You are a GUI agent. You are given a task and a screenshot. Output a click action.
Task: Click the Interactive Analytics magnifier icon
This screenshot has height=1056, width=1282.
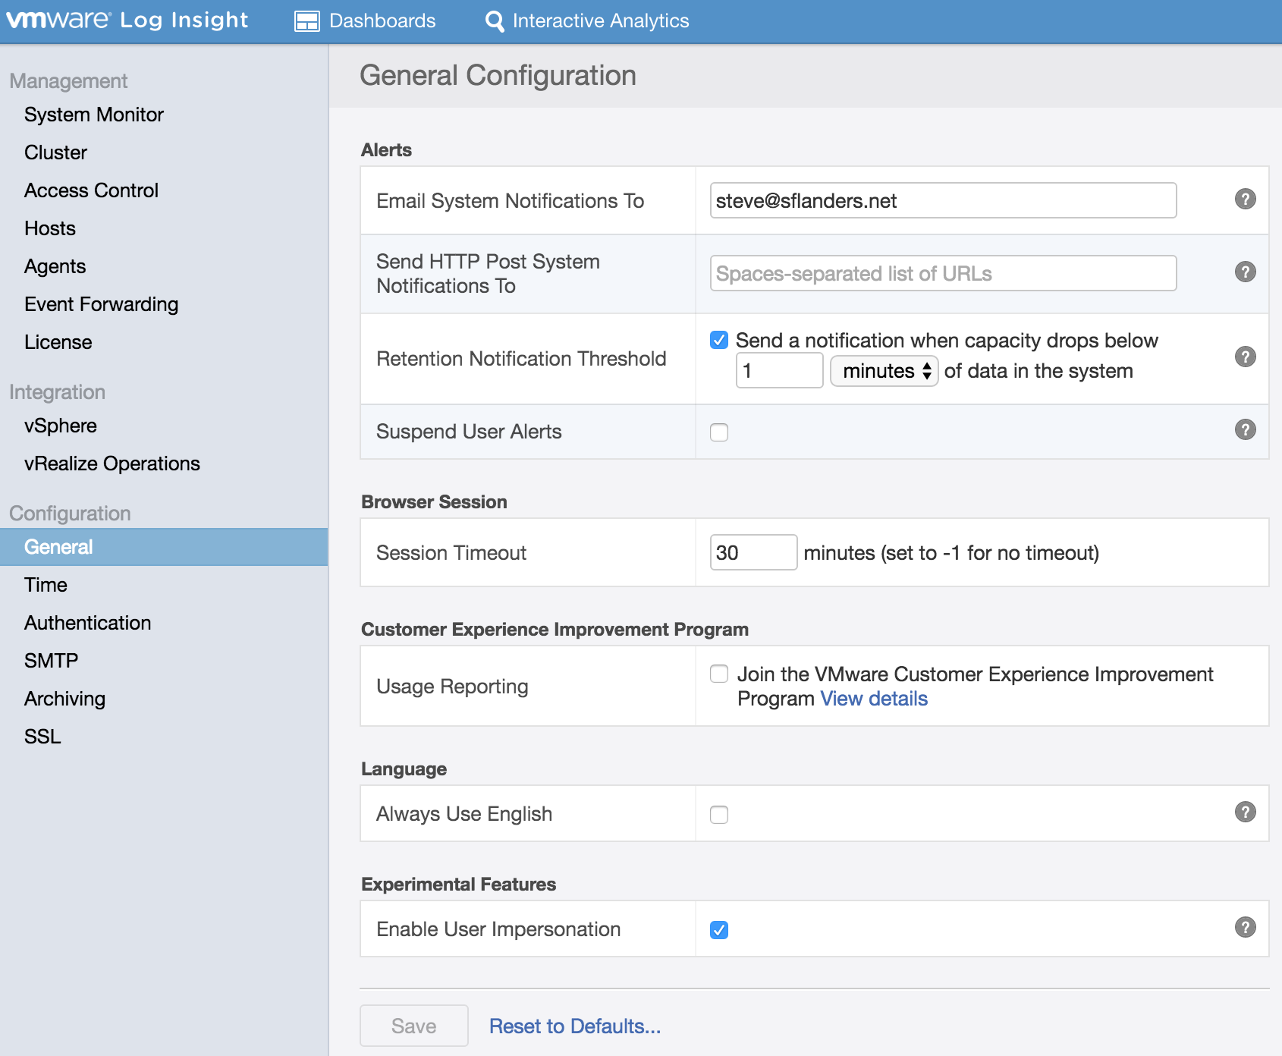coord(495,21)
